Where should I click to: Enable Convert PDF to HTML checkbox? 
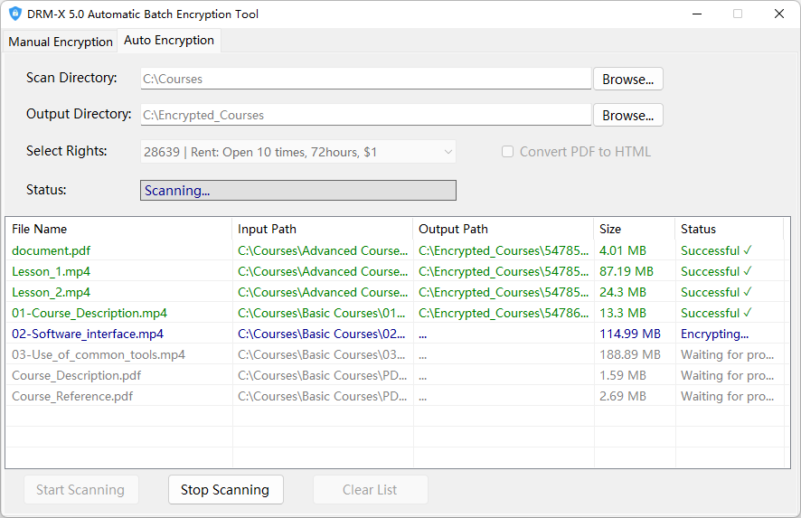(x=507, y=152)
